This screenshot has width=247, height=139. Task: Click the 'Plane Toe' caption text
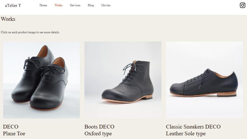[14, 134]
